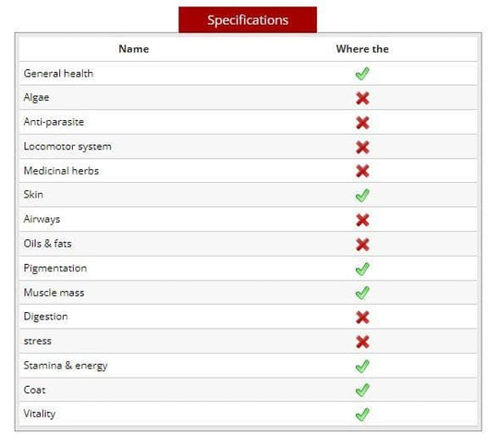Image resolution: width=499 pixels, height=445 pixels.
Task: Select the Locomotor system row label
Action: [x=67, y=147]
